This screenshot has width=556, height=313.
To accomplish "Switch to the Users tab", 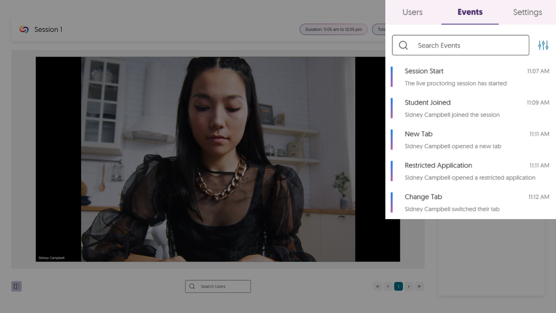I will point(412,12).
